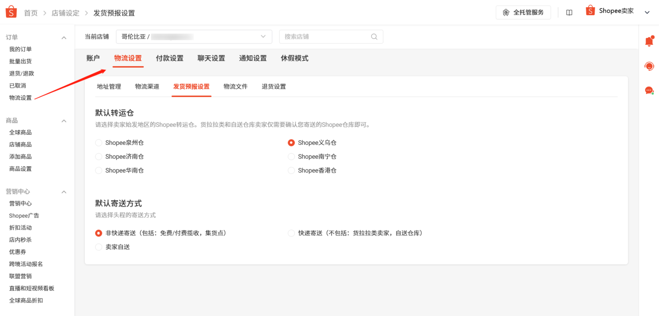Open the chat bubble icon
Screen dimensions: 659x316
(649, 91)
